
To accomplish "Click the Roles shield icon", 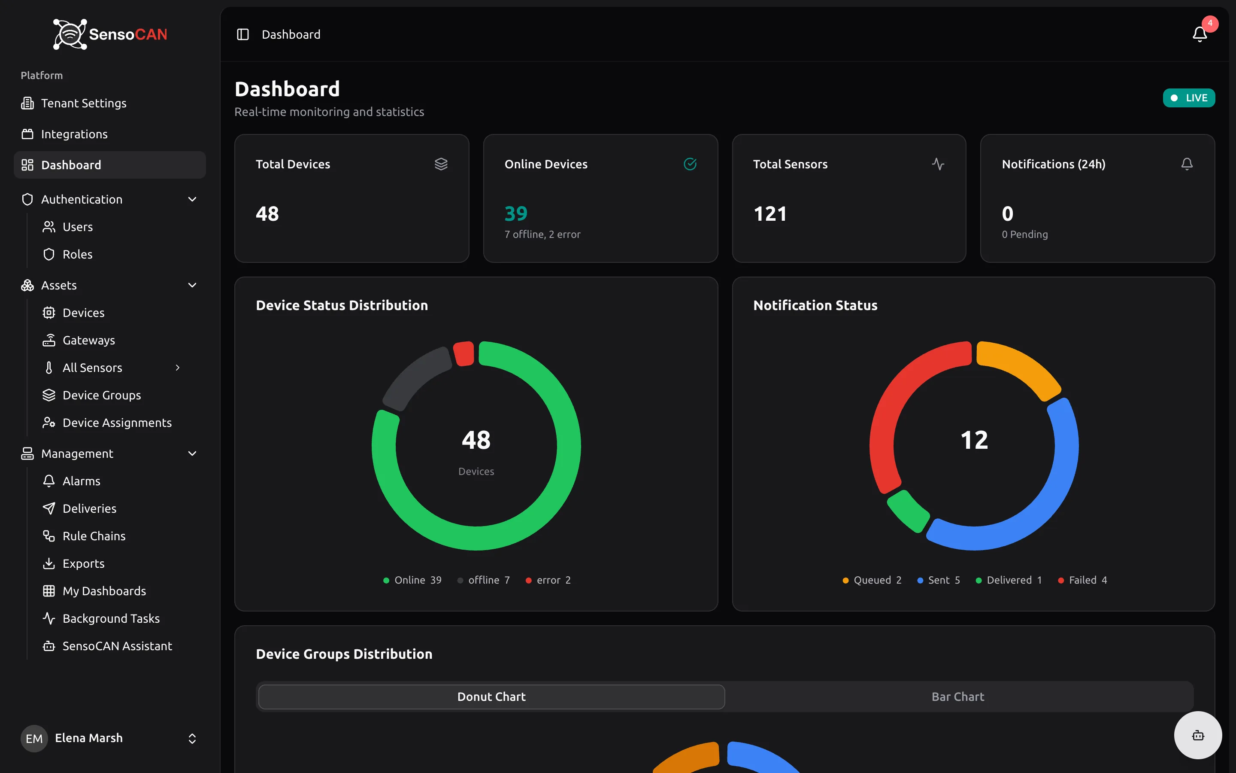I will (x=48, y=255).
